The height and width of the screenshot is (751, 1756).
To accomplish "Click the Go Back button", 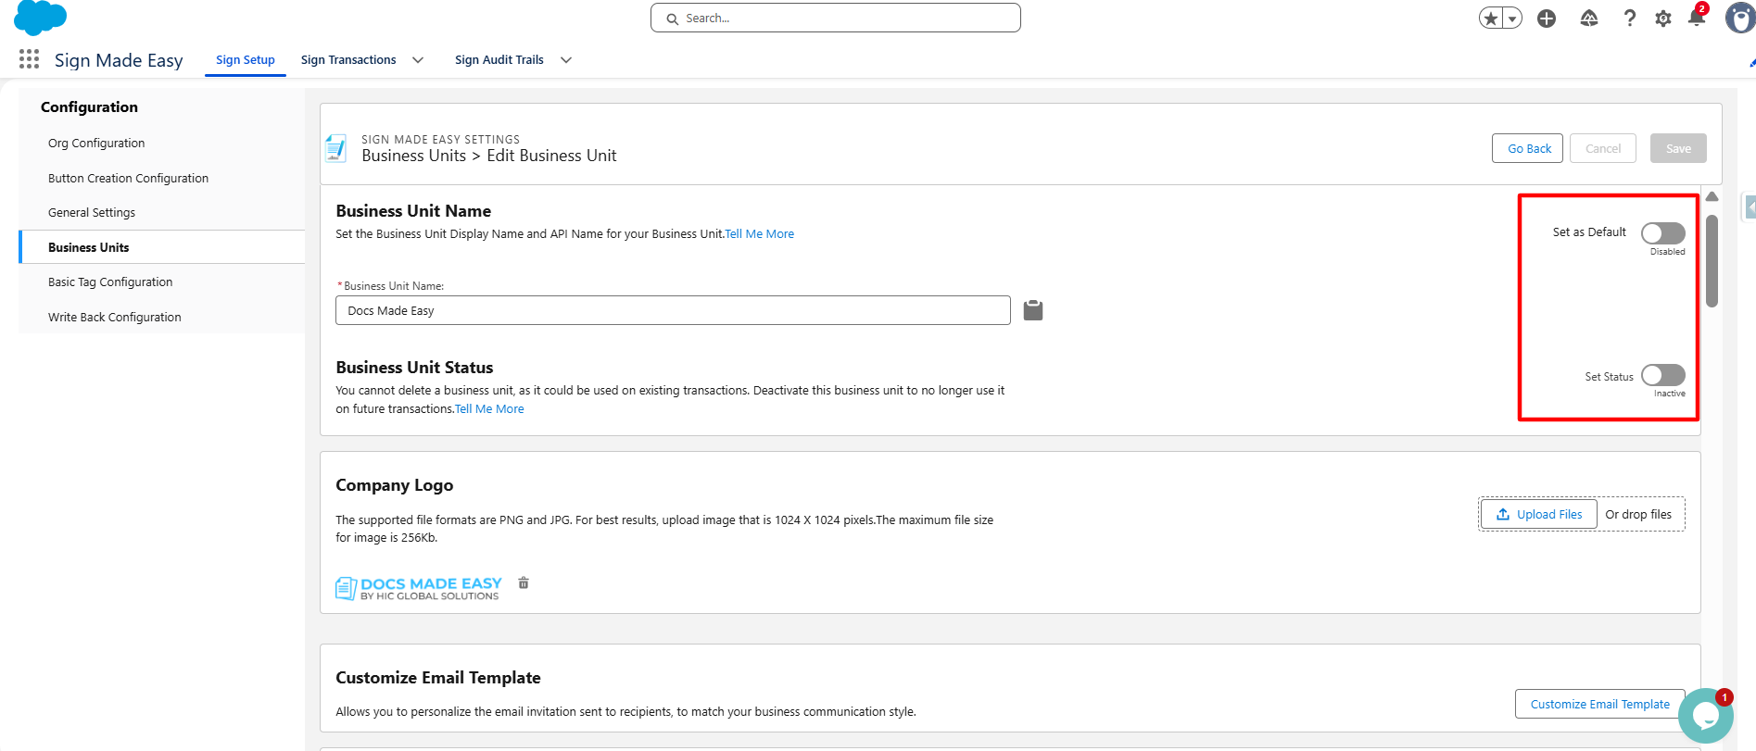I will 1528,148.
